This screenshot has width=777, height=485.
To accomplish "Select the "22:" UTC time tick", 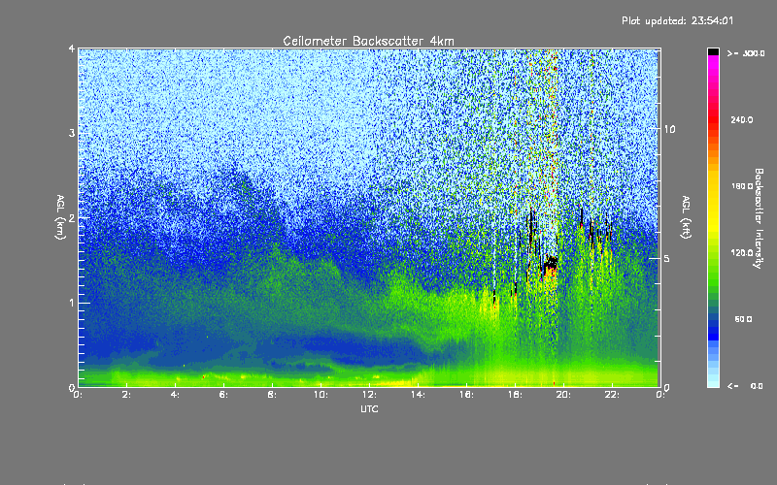I will pyautogui.click(x=612, y=395).
